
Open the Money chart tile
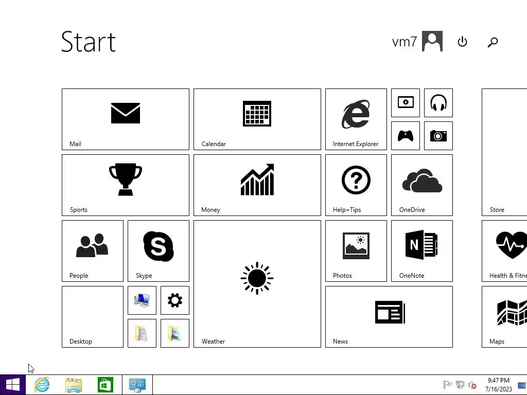257,185
